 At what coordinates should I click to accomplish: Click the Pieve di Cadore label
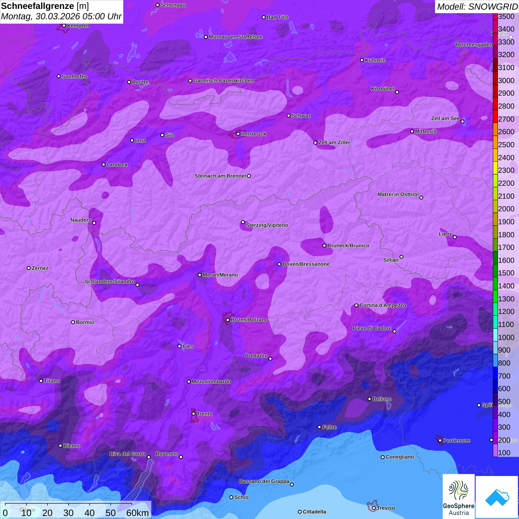(372, 328)
